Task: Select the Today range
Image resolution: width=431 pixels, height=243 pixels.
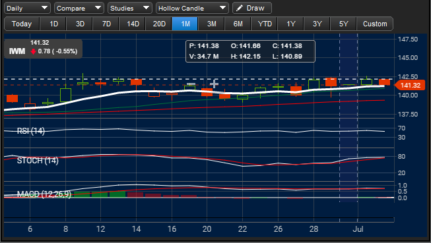Action: click(22, 24)
